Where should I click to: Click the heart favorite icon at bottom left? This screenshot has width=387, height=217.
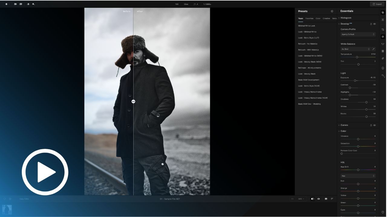pos(5,199)
